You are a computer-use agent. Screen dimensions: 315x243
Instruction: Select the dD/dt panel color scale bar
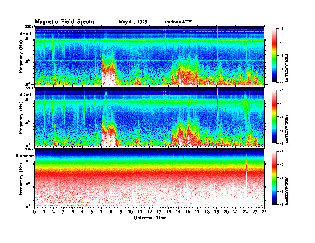(x=274, y=117)
